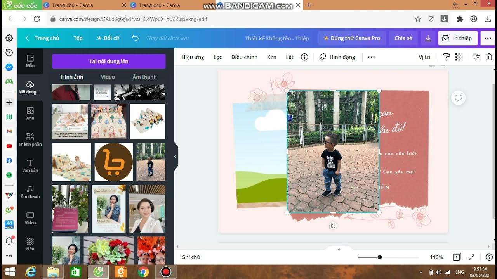
Task: Click Dùng thử Canva Pro button
Action: 352,38
